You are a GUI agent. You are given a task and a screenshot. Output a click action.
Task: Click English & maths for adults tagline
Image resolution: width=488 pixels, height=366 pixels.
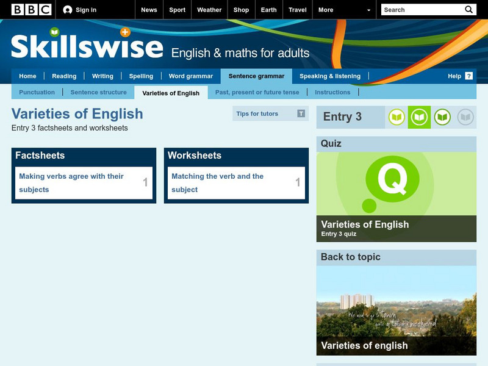click(x=240, y=53)
